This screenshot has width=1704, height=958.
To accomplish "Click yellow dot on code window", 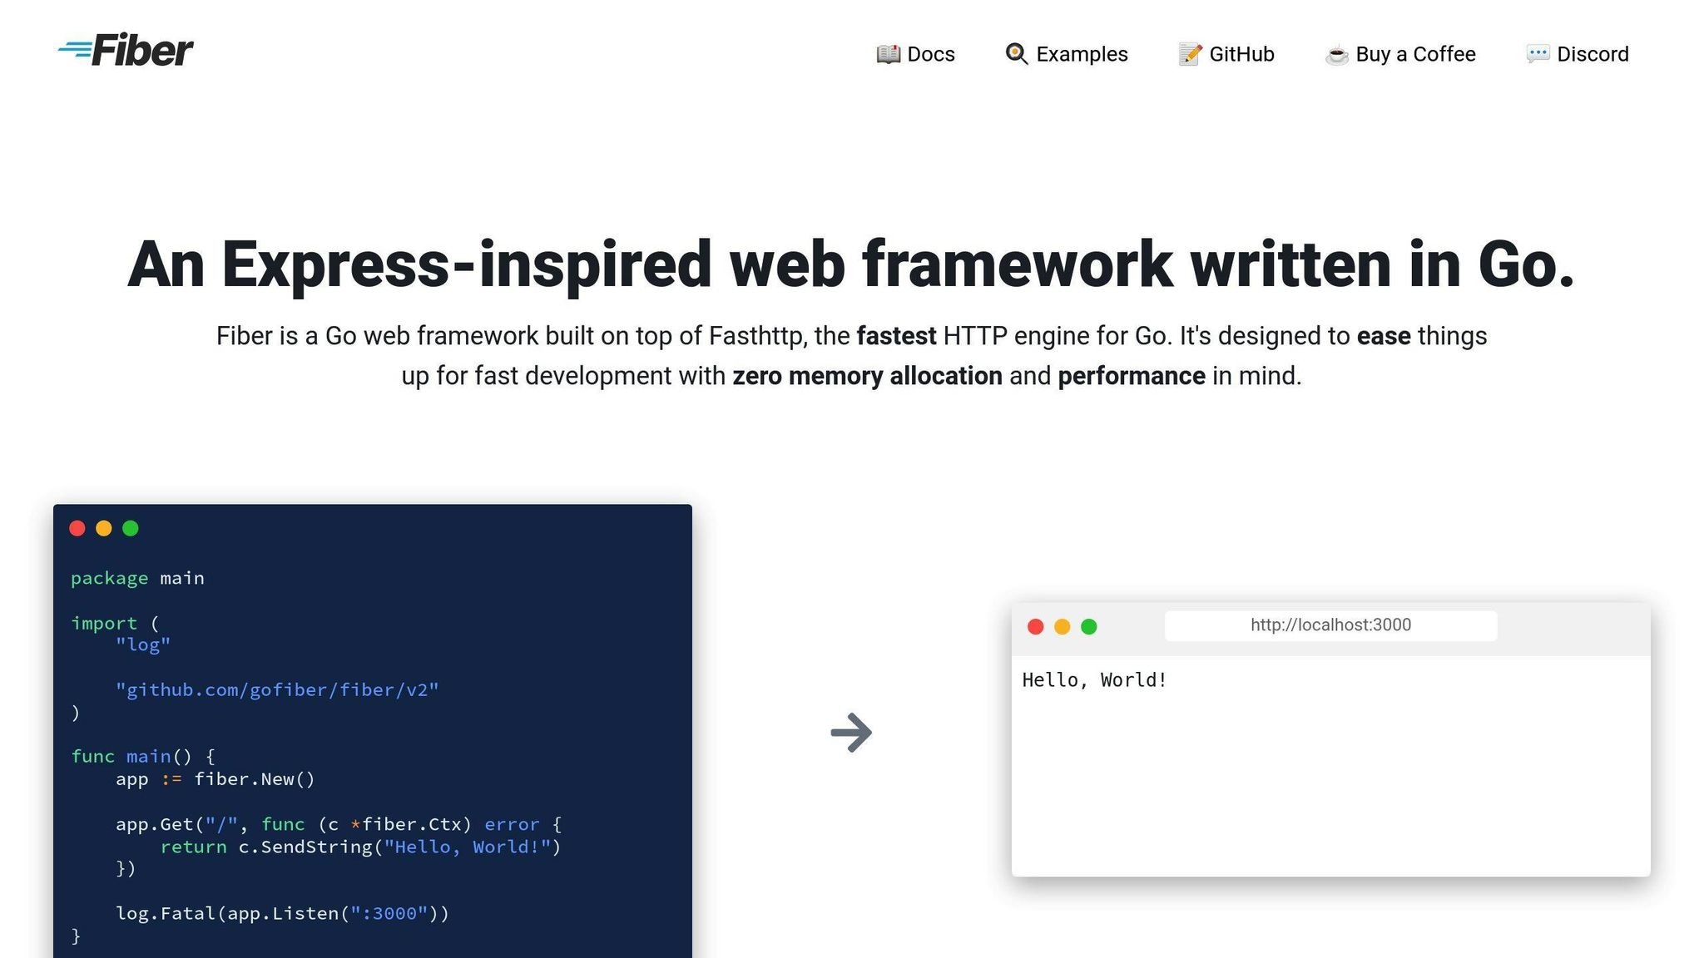I will coord(104,528).
